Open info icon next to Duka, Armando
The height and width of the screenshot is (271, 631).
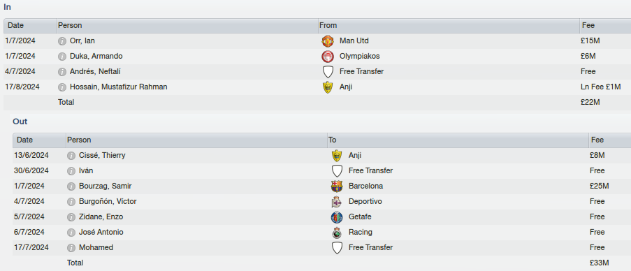point(62,57)
